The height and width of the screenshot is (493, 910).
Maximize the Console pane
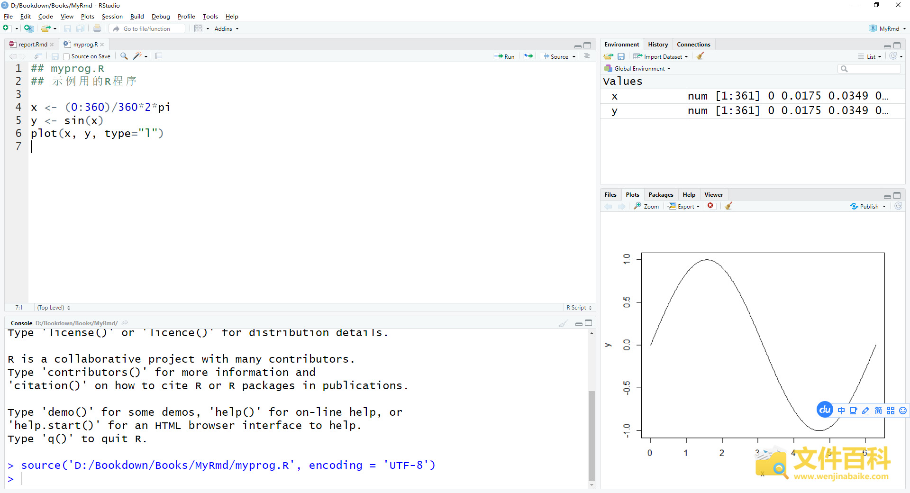click(x=589, y=323)
